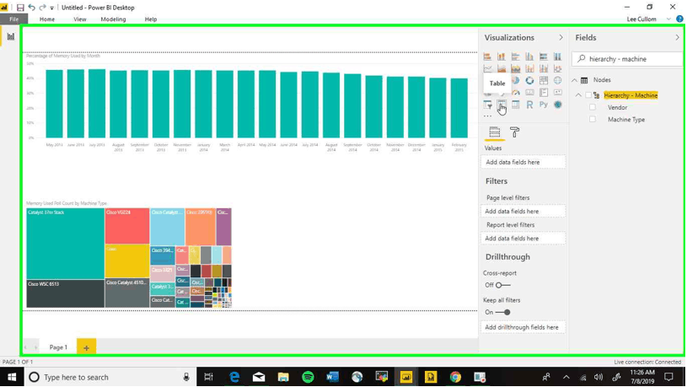Click the Fields search box
Image resolution: width=687 pixels, height=387 pixels.
[627, 59]
